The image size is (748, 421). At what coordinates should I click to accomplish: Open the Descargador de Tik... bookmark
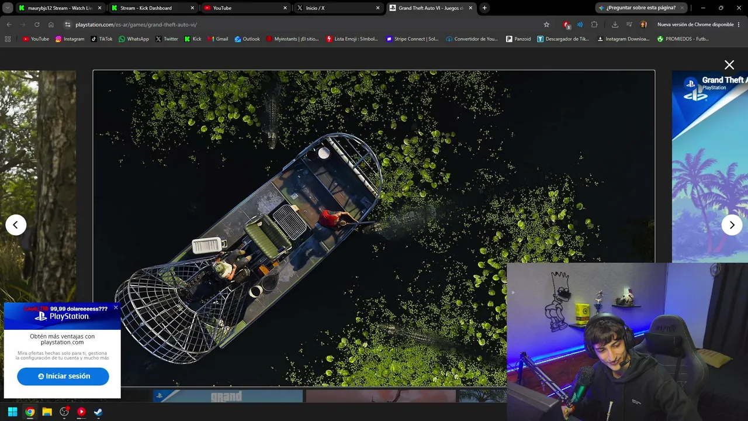click(563, 39)
